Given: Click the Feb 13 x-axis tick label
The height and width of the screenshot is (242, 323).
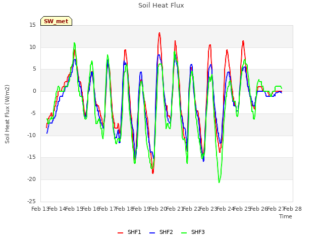Looking at the screenshot, I should click(40, 209).
